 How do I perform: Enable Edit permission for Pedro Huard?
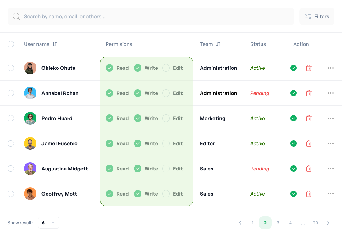tap(166, 118)
